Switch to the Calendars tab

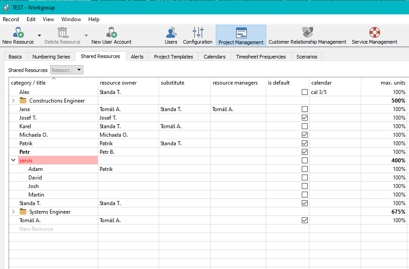pos(214,57)
